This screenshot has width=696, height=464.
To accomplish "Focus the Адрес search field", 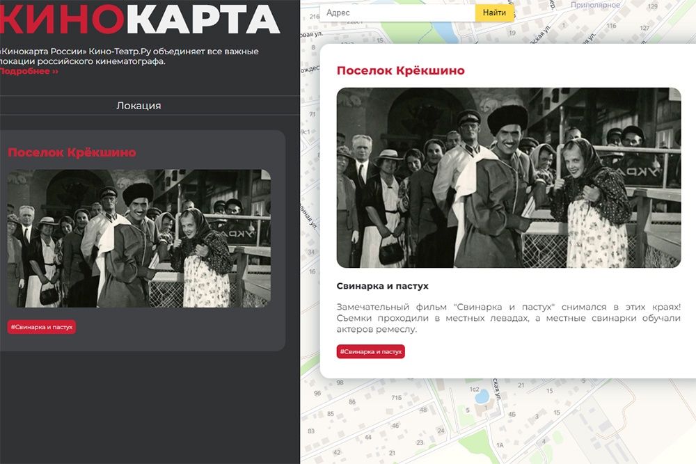I will point(398,13).
